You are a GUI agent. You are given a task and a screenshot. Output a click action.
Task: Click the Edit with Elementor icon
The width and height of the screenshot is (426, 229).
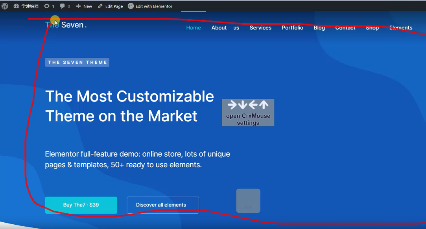tap(131, 6)
